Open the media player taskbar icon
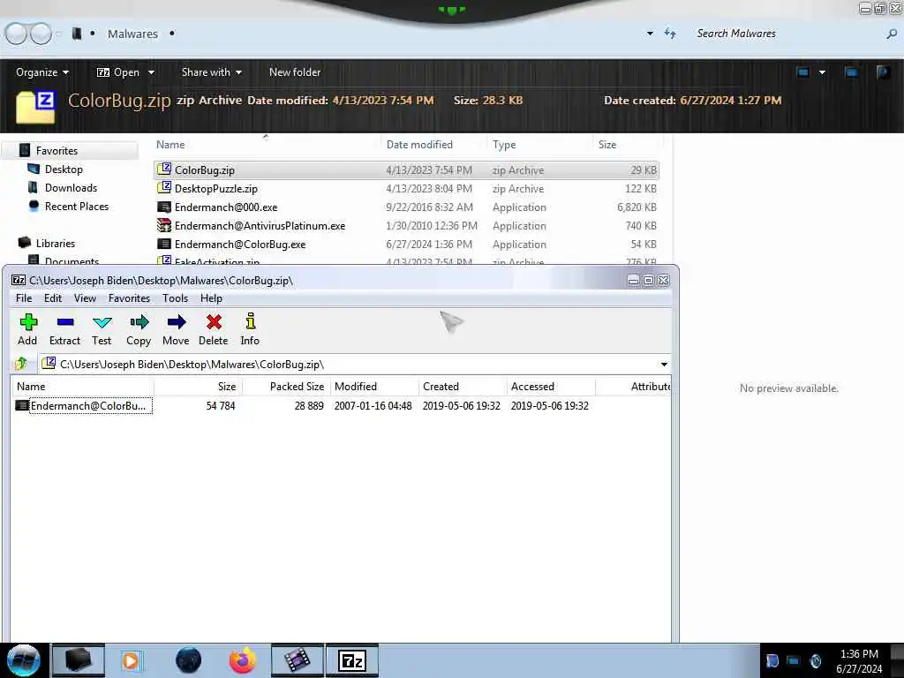The width and height of the screenshot is (904, 678). 131,660
